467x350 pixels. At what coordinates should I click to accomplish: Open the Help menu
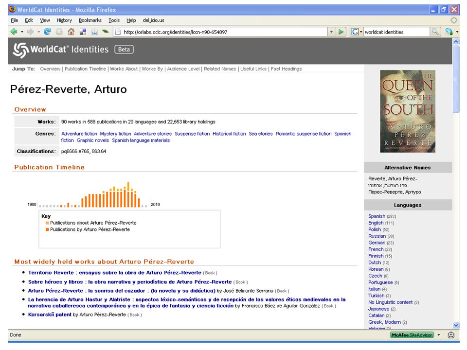point(131,20)
